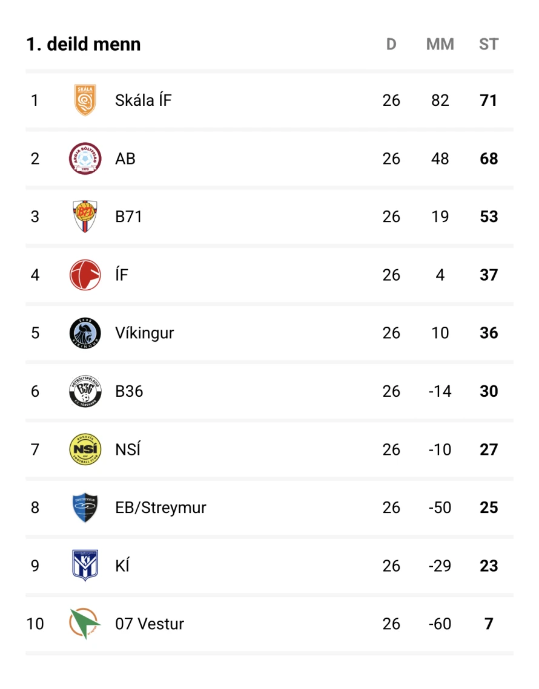This screenshot has width=539, height=689.
Task: Click the Skála ÍF club crest
Action: tap(85, 100)
